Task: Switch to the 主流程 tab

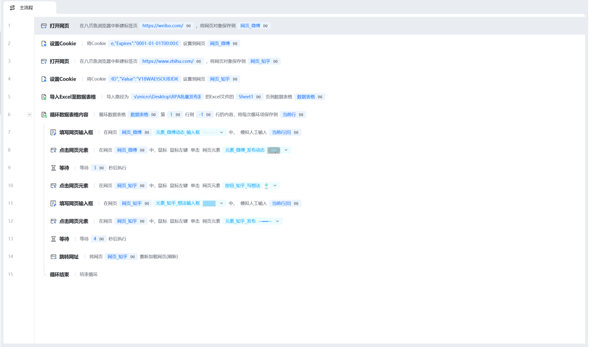Action: [x=26, y=8]
